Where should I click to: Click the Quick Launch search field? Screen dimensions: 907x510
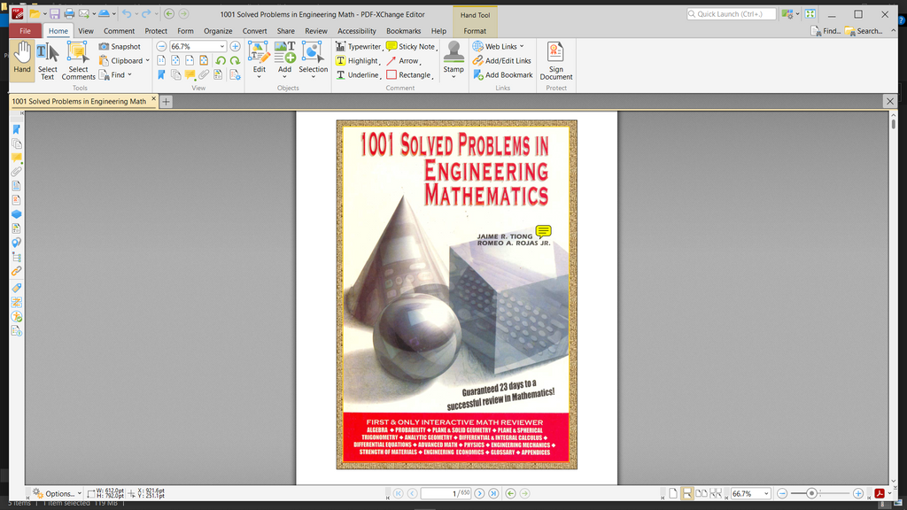(731, 14)
